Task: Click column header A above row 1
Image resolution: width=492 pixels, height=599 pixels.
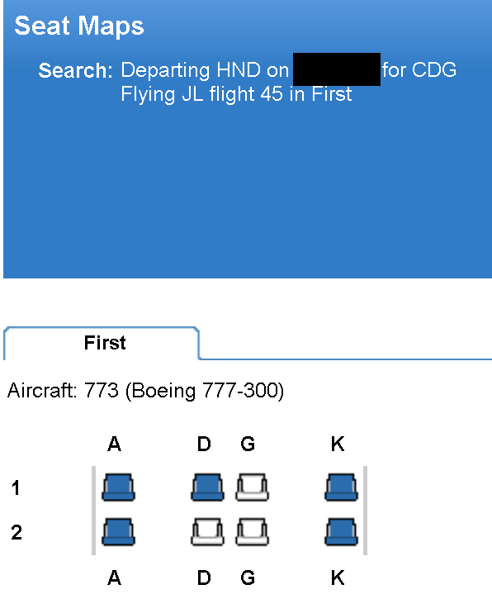Action: coord(114,444)
